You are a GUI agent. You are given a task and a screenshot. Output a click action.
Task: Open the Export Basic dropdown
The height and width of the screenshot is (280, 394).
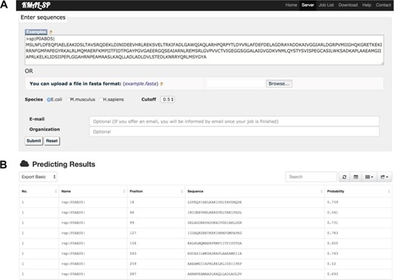pos(38,177)
